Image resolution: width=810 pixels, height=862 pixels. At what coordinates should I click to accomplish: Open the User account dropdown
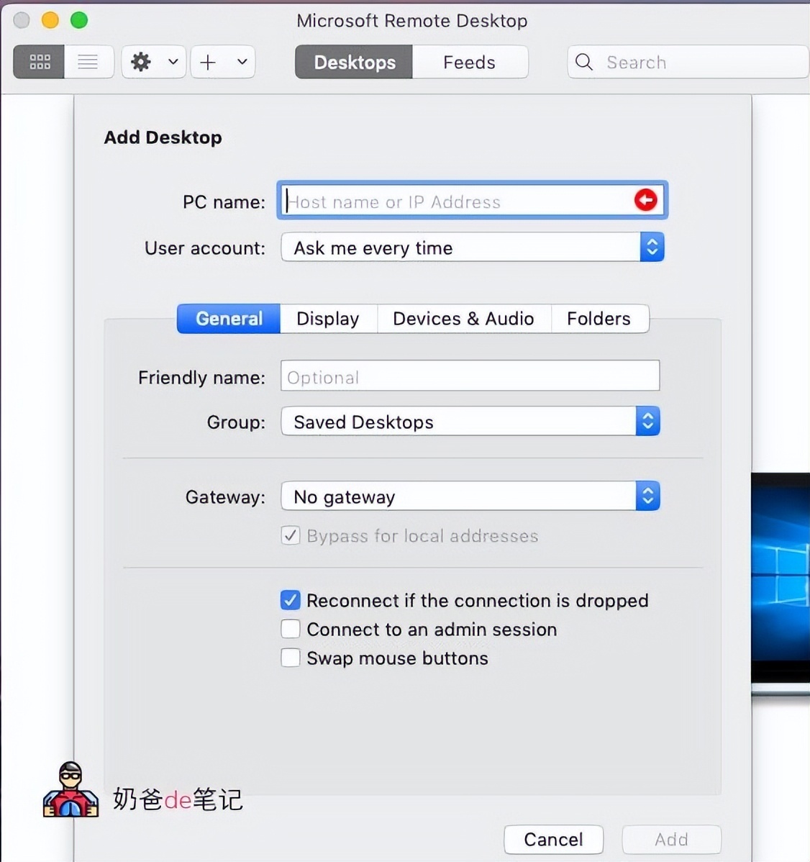click(x=472, y=248)
